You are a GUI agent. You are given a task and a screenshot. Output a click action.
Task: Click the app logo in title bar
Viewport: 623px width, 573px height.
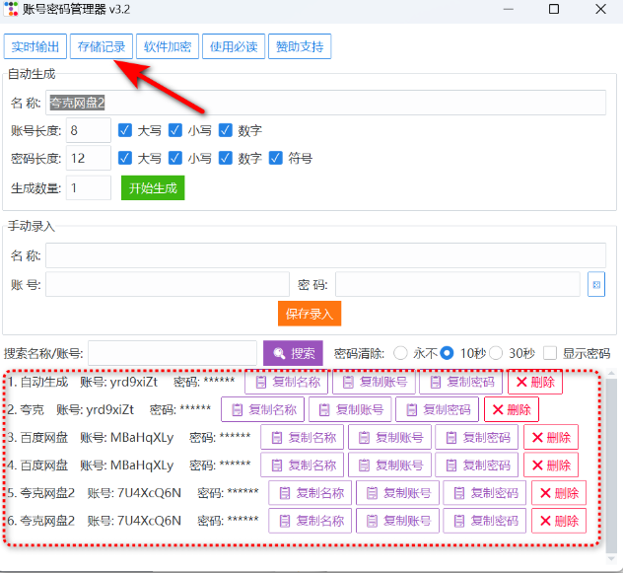tap(11, 9)
